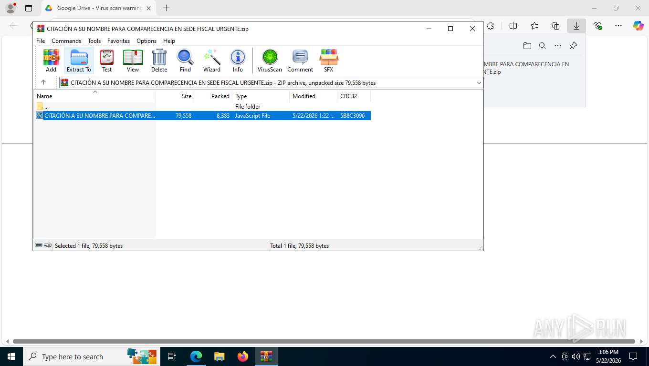Sort by the Packed column header
649x366 pixels.
tap(213, 96)
